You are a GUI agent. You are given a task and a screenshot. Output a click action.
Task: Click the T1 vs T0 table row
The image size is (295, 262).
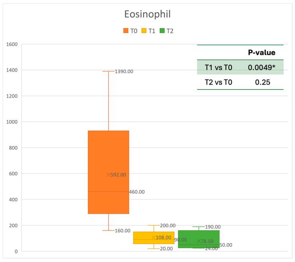click(x=240, y=67)
